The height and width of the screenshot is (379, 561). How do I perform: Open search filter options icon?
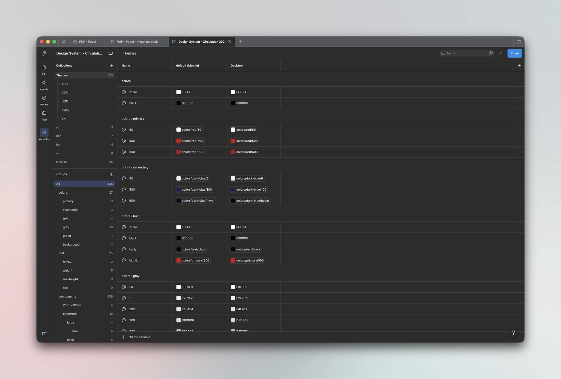click(491, 53)
